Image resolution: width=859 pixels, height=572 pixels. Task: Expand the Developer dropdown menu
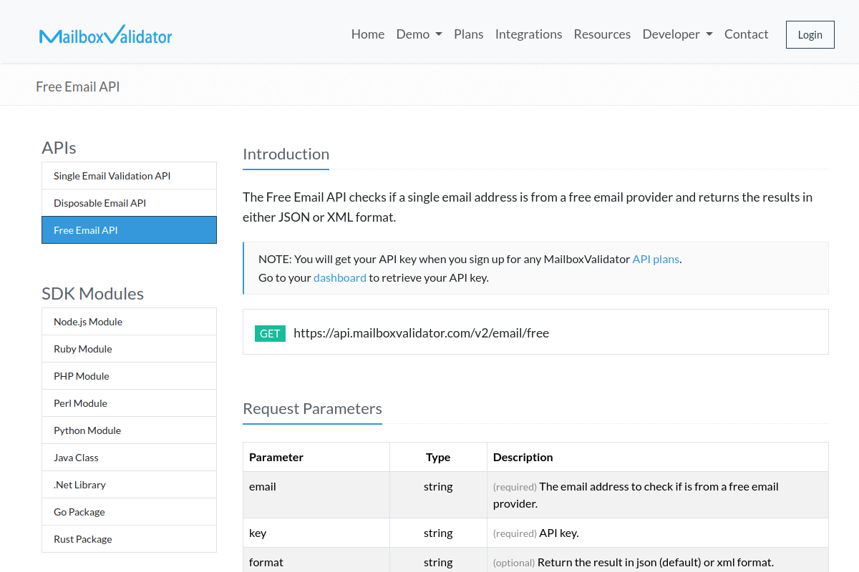678,34
